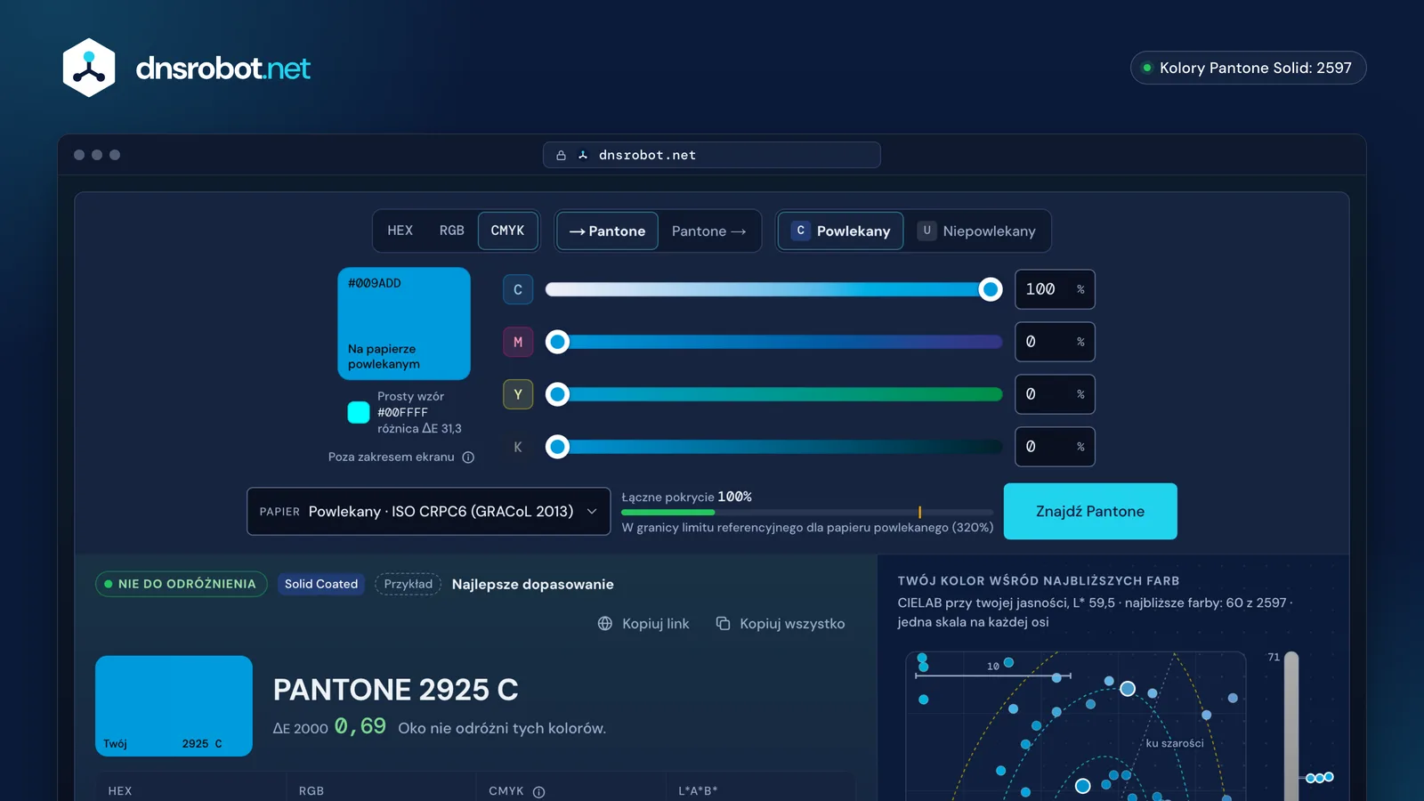Image resolution: width=1424 pixels, height=801 pixels.
Task: Switch to Pantone → reverse direction
Action: coord(708,231)
